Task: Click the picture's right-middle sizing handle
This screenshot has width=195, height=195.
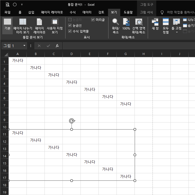Action: tap(135, 155)
